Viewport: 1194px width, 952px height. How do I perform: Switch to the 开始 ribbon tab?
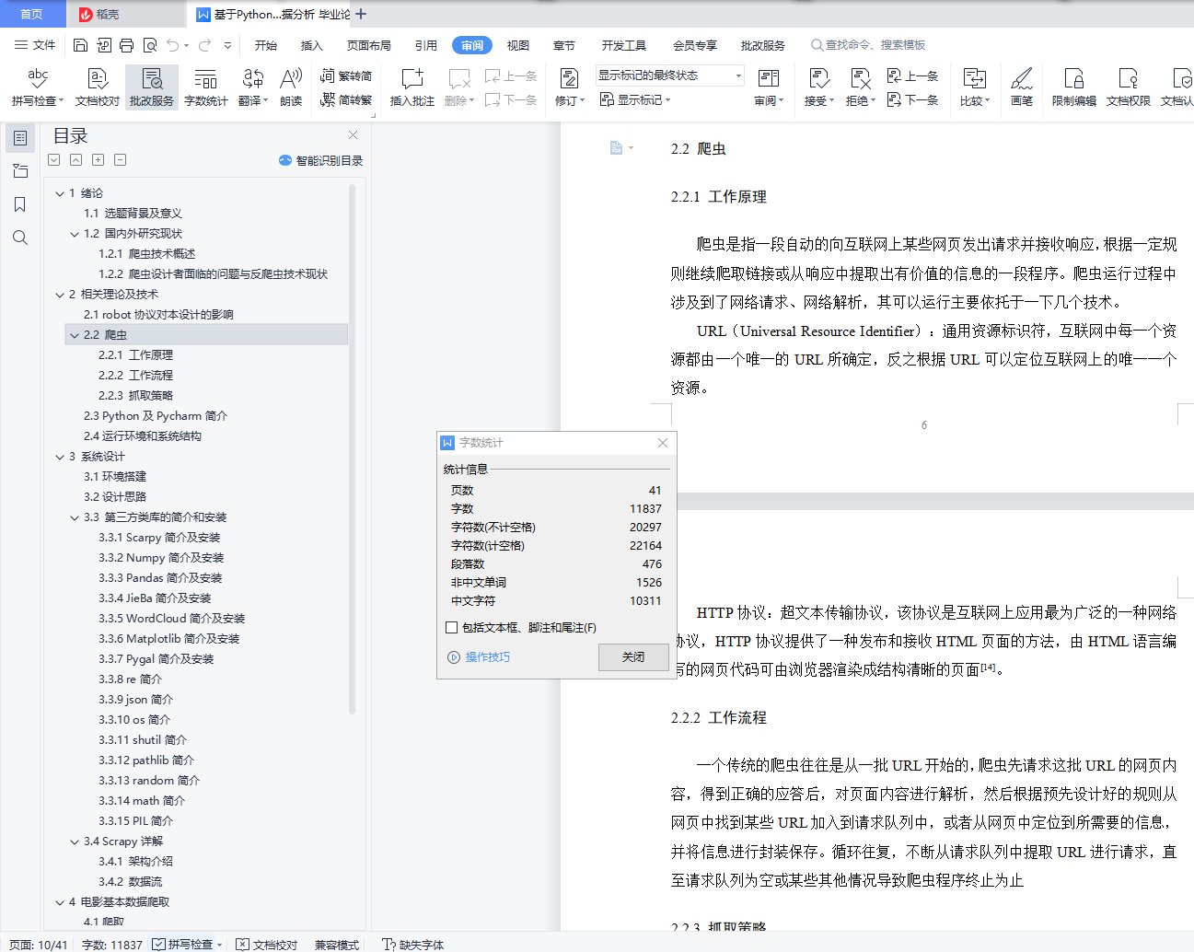click(x=266, y=45)
